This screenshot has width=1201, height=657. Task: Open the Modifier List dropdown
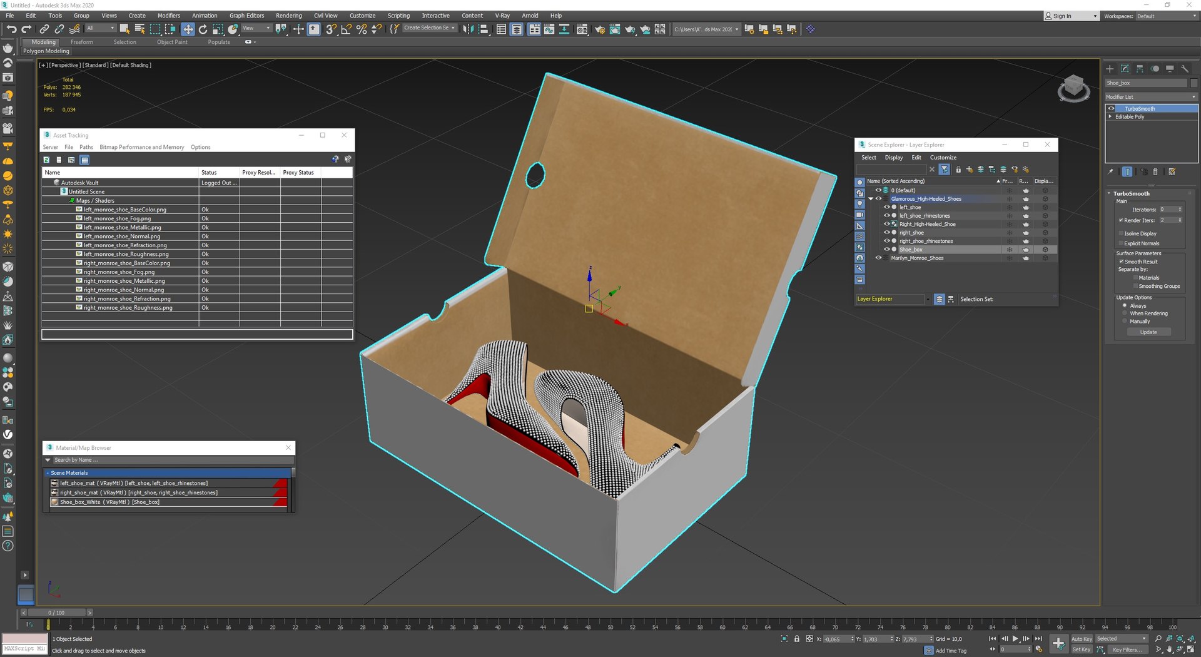coord(1150,97)
